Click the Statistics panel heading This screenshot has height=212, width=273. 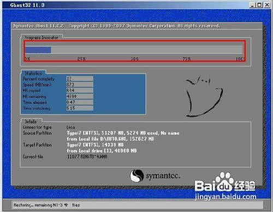(33, 73)
